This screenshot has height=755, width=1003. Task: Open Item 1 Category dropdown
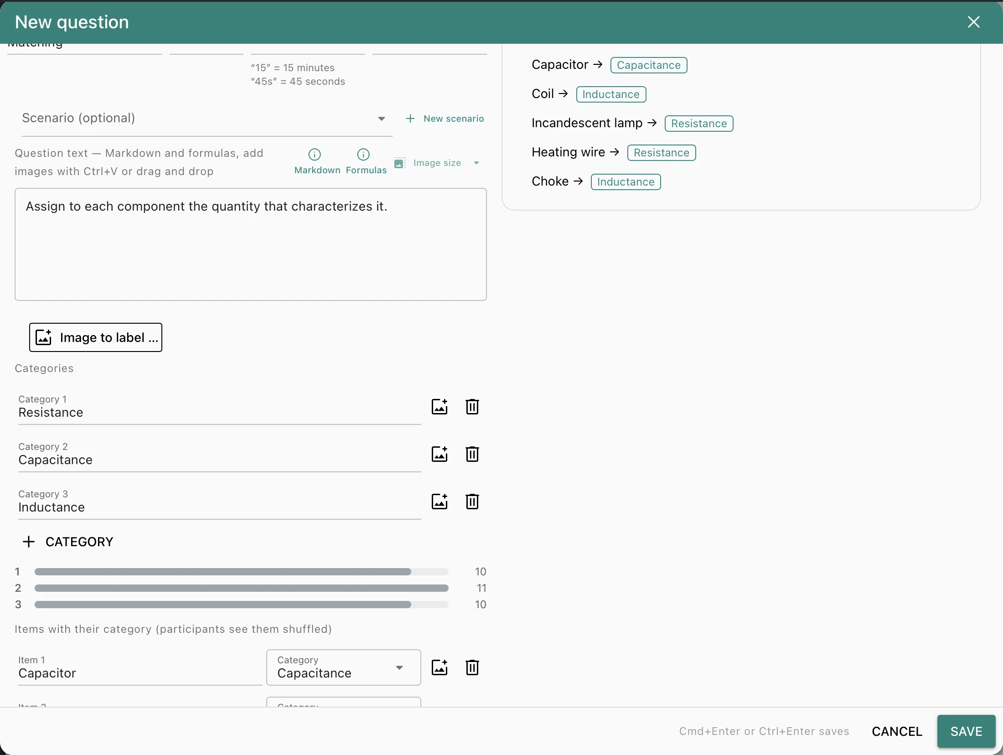tap(343, 667)
